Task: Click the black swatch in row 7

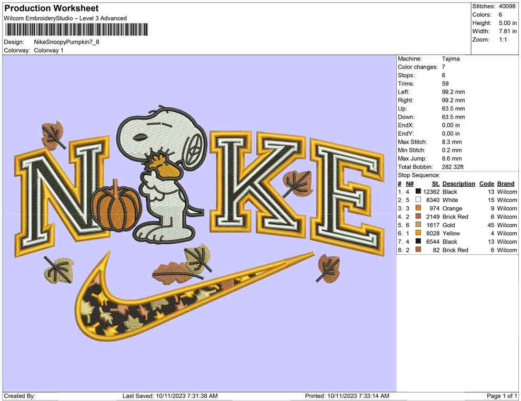Action: [x=418, y=241]
